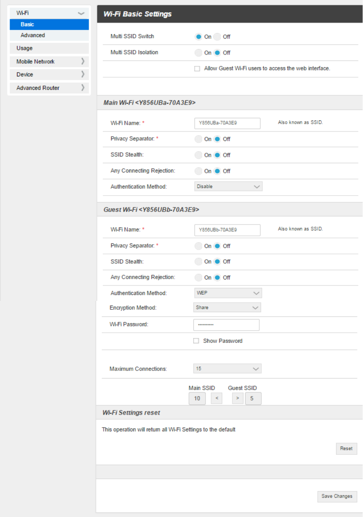The image size is (363, 517).
Task: Click the Reset Wi-Fi settings button
Action: (347, 449)
